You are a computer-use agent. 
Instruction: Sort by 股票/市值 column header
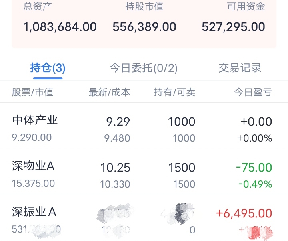[33, 92]
